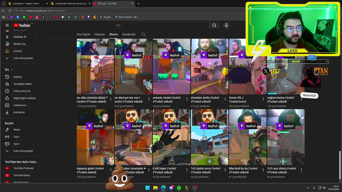Open the YouTube hamburger guide menu
Image resolution: width=342 pixels, height=192 pixels.
click(x=7, y=25)
